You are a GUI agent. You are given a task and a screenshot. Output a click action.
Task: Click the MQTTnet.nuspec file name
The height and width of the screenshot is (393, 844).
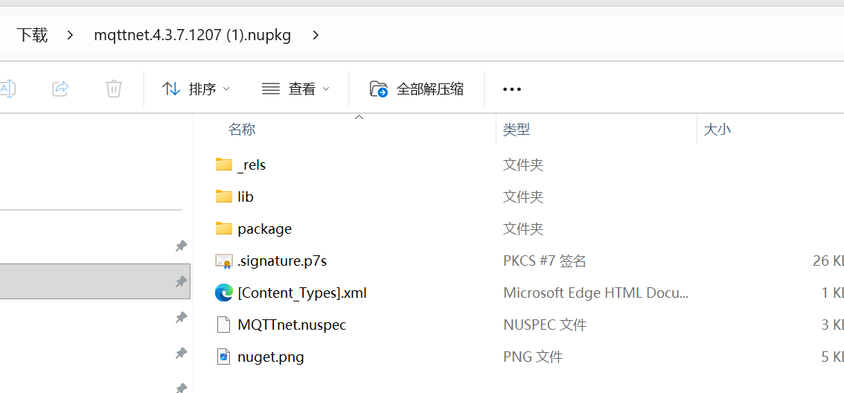pyautogui.click(x=292, y=325)
